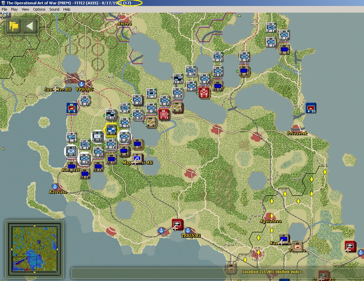Select the tan unit 3 4
364x281 pixels.
[x=124, y=151]
